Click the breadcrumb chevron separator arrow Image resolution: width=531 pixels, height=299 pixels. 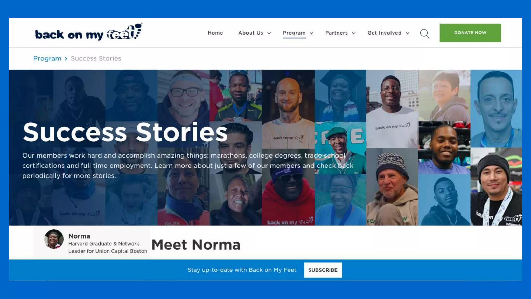pyautogui.click(x=66, y=59)
